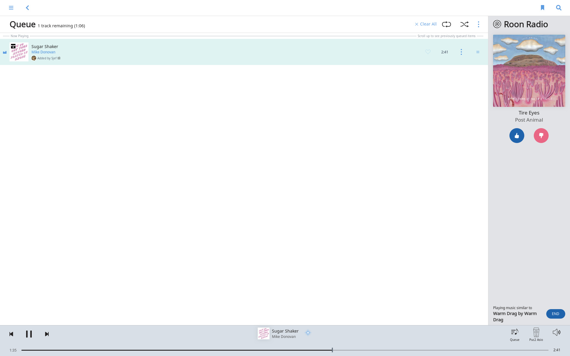Pause playback
The width and height of the screenshot is (570, 356).
click(29, 334)
